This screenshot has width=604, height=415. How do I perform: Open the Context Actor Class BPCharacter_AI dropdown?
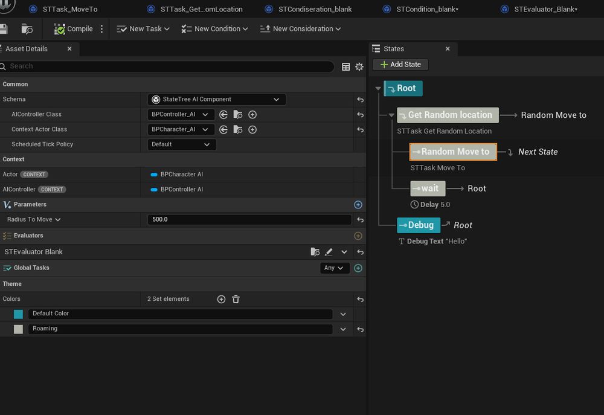[180, 129]
